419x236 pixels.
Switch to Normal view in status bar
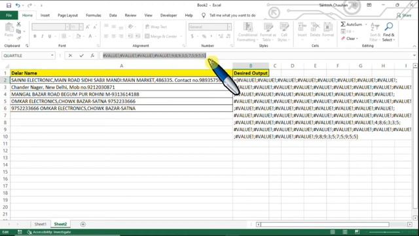click(333, 232)
